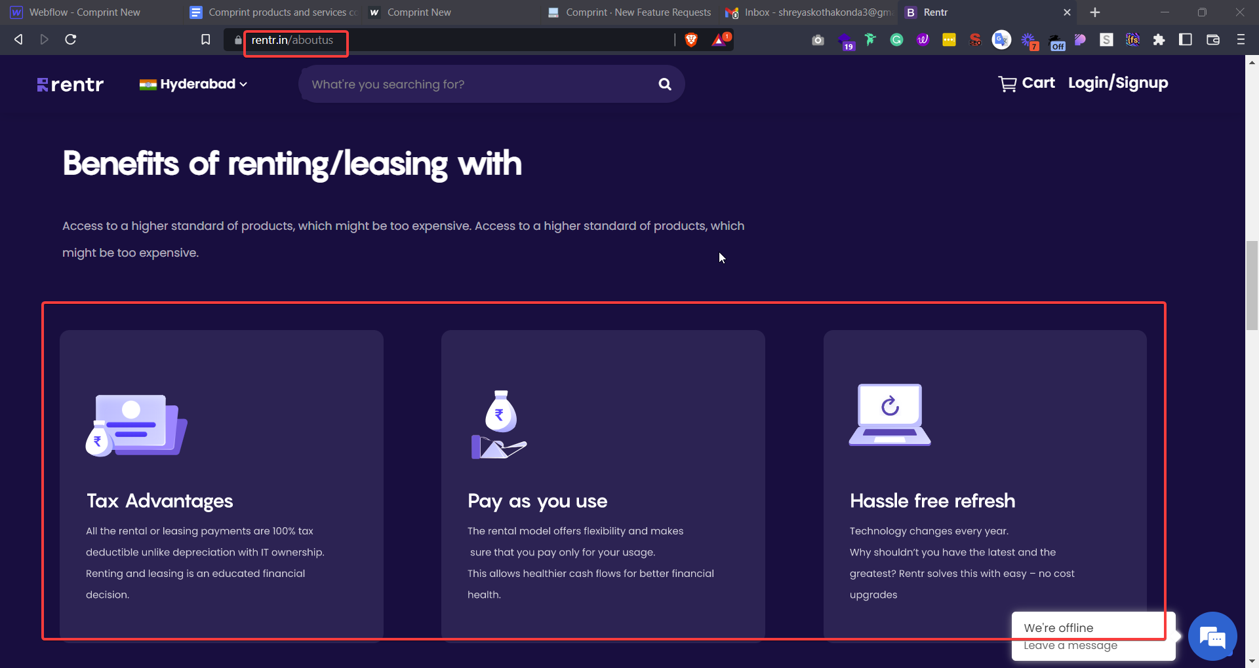This screenshot has height=668, width=1259.
Task: Expand the Hyderabad city dropdown
Action: [x=193, y=84]
